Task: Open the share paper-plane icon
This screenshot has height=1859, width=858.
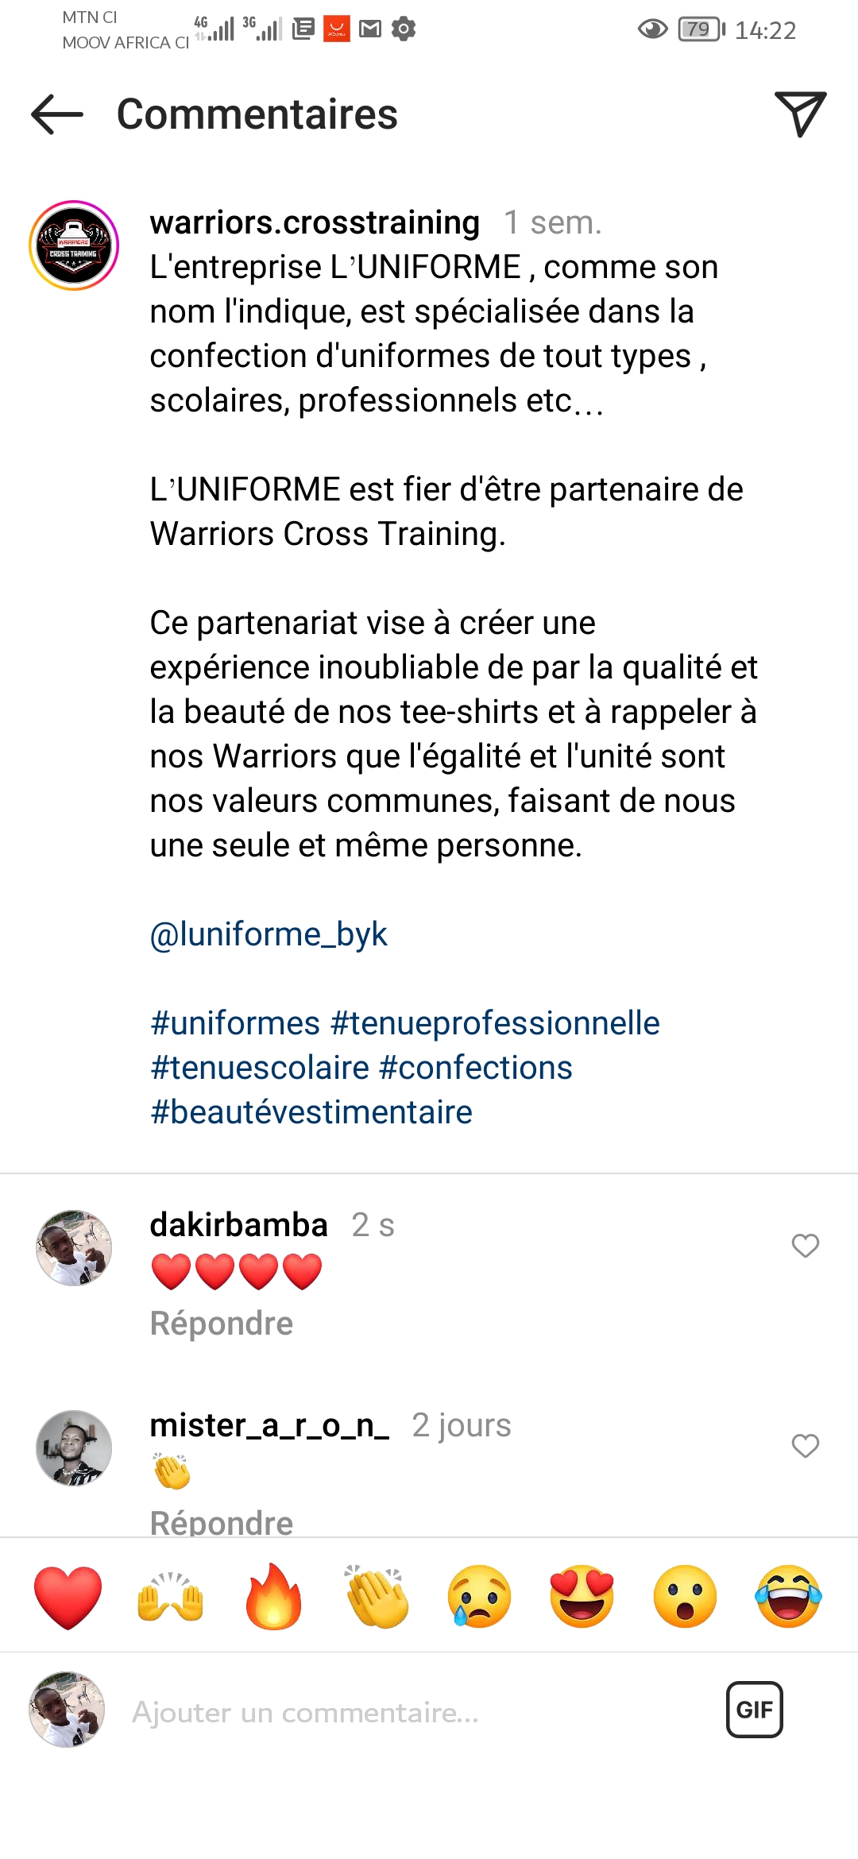Action: coord(800,114)
